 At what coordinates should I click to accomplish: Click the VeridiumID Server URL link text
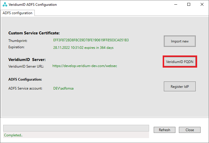[85, 66]
